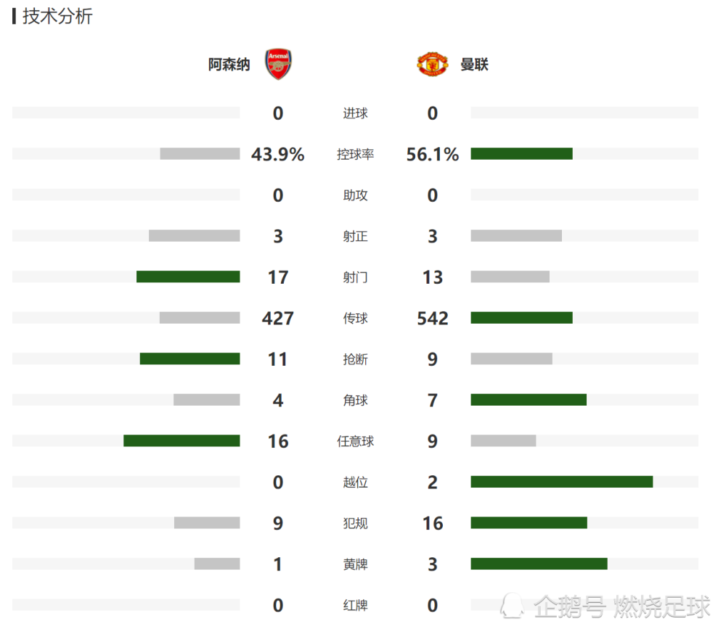Click the Arsenal club crest icon
Viewport: 726px width, 632px height.
(x=278, y=64)
